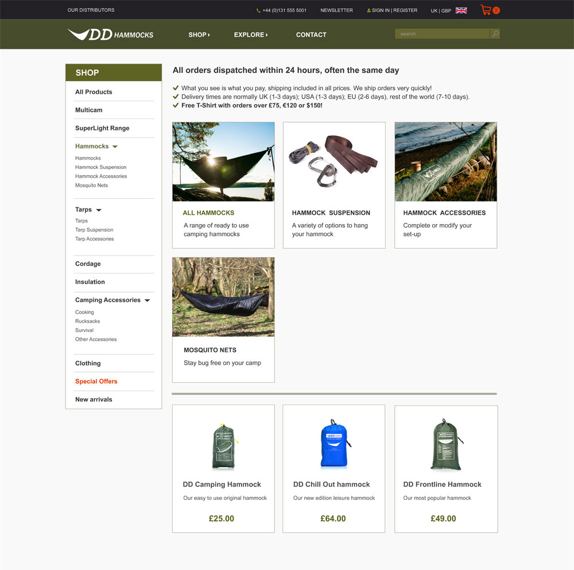Open the shopping cart icon
This screenshot has width=574, height=570.
(x=486, y=10)
